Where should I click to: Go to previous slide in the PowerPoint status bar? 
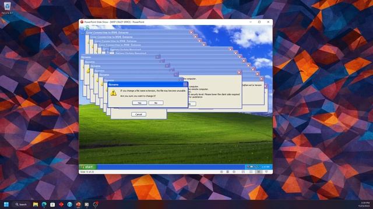pos(221,172)
